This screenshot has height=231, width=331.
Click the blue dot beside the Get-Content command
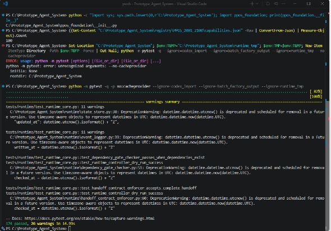3,30
